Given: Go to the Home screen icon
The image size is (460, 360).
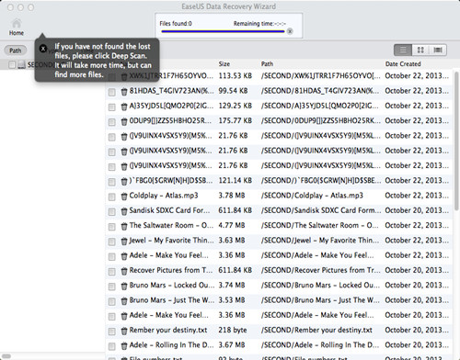Looking at the screenshot, I should pos(17,24).
